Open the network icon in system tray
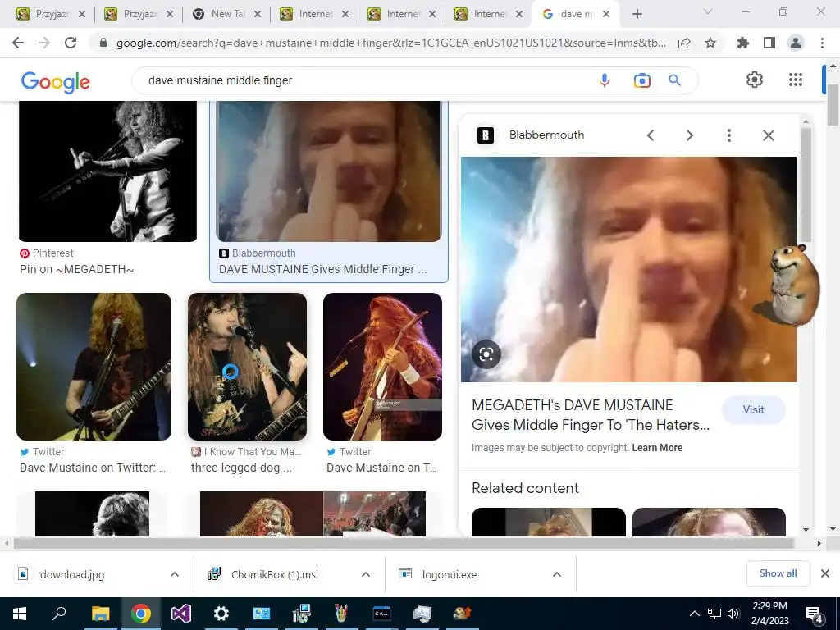 point(714,614)
